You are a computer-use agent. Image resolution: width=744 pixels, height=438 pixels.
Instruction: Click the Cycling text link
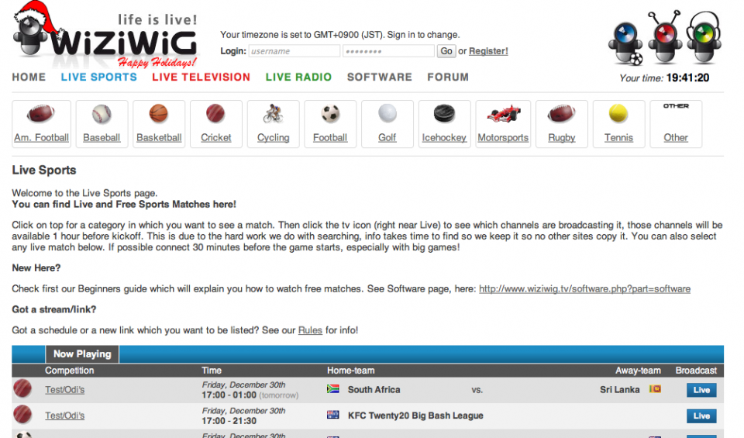274,138
